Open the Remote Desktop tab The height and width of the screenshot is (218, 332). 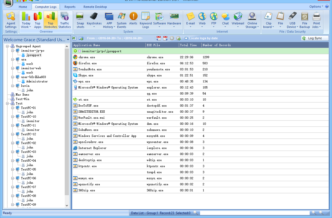95,7
